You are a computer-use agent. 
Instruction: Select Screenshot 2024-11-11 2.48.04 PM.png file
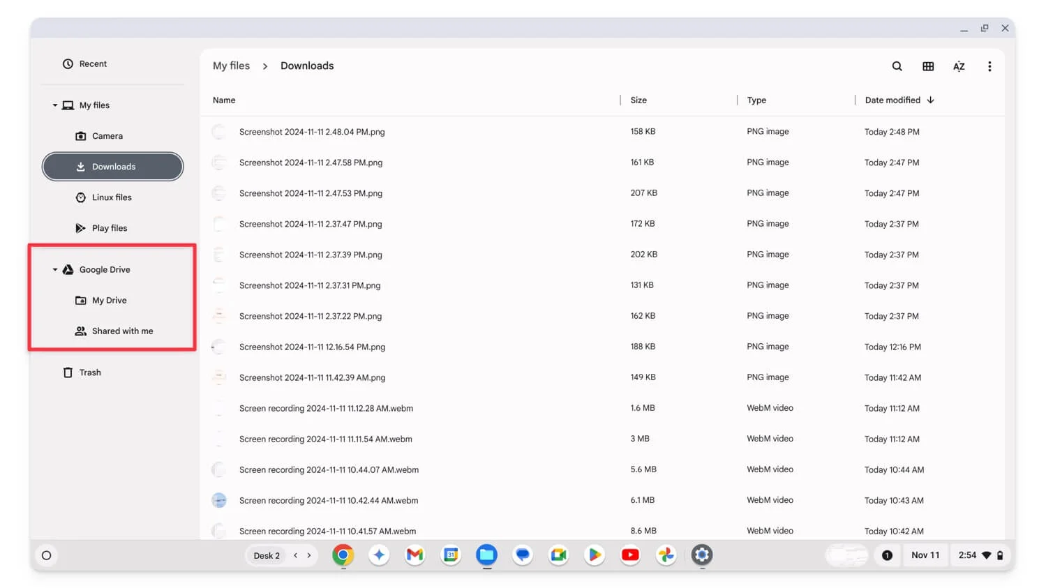click(312, 132)
